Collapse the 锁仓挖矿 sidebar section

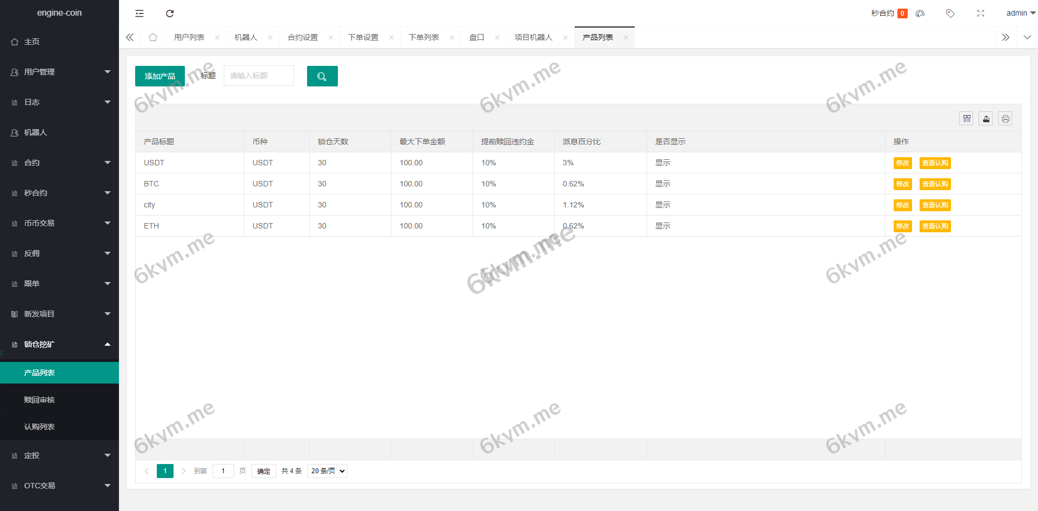click(59, 344)
